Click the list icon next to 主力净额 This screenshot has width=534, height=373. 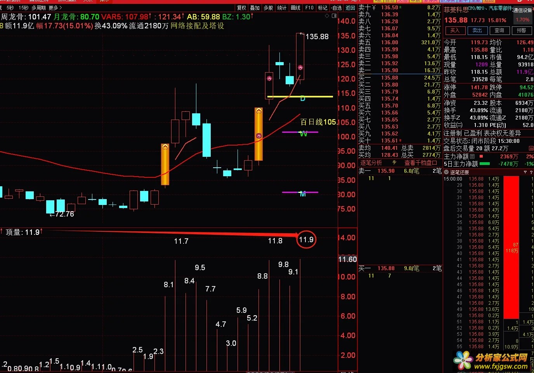472,156
